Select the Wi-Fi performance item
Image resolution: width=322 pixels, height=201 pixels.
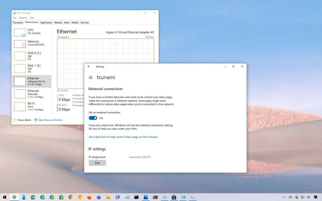click(32, 107)
